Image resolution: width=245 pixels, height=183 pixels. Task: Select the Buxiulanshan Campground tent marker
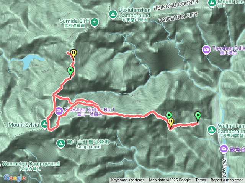(x=113, y=14)
